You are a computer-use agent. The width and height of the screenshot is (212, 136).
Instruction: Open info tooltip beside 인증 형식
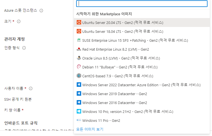point(24,48)
